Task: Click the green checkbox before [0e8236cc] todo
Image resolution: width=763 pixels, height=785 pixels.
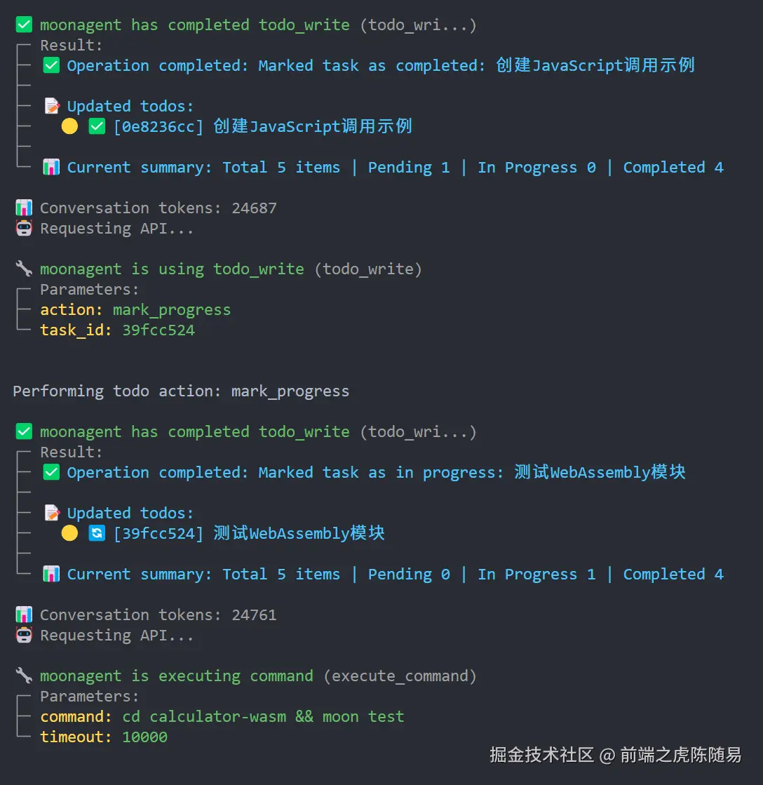Action: point(97,126)
